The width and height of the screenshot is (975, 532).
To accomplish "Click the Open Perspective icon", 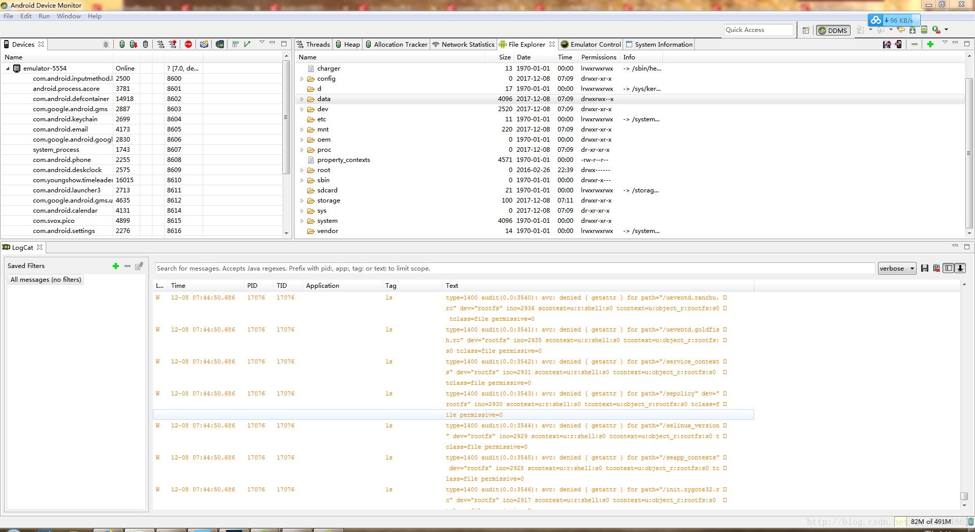I will coord(806,30).
